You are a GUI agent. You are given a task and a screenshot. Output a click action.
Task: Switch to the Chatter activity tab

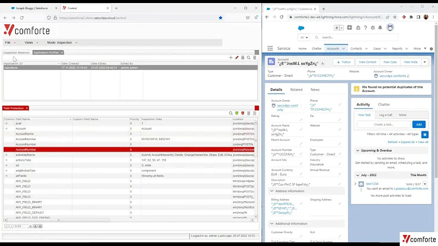(x=383, y=105)
